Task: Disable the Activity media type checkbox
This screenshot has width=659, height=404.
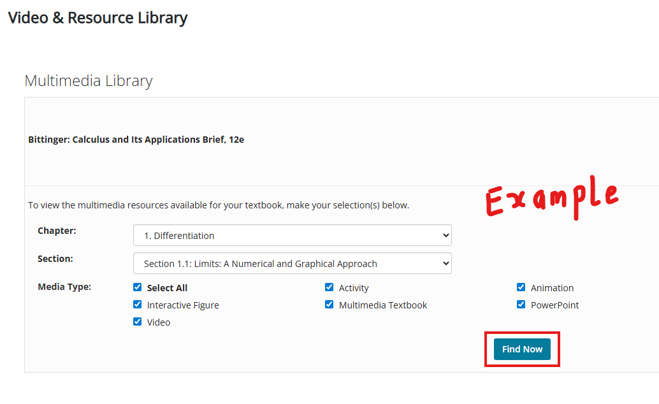Action: pos(329,287)
